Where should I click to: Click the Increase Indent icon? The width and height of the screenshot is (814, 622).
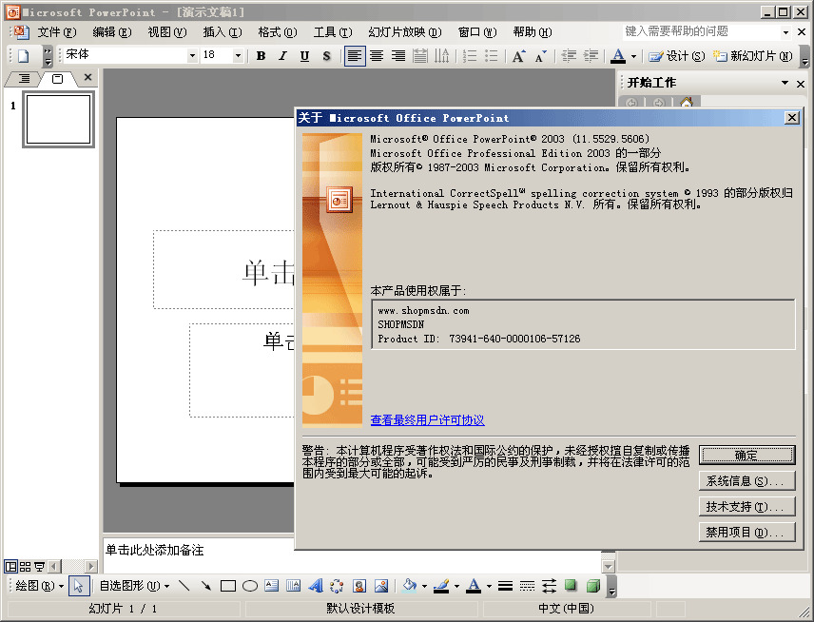click(x=591, y=55)
